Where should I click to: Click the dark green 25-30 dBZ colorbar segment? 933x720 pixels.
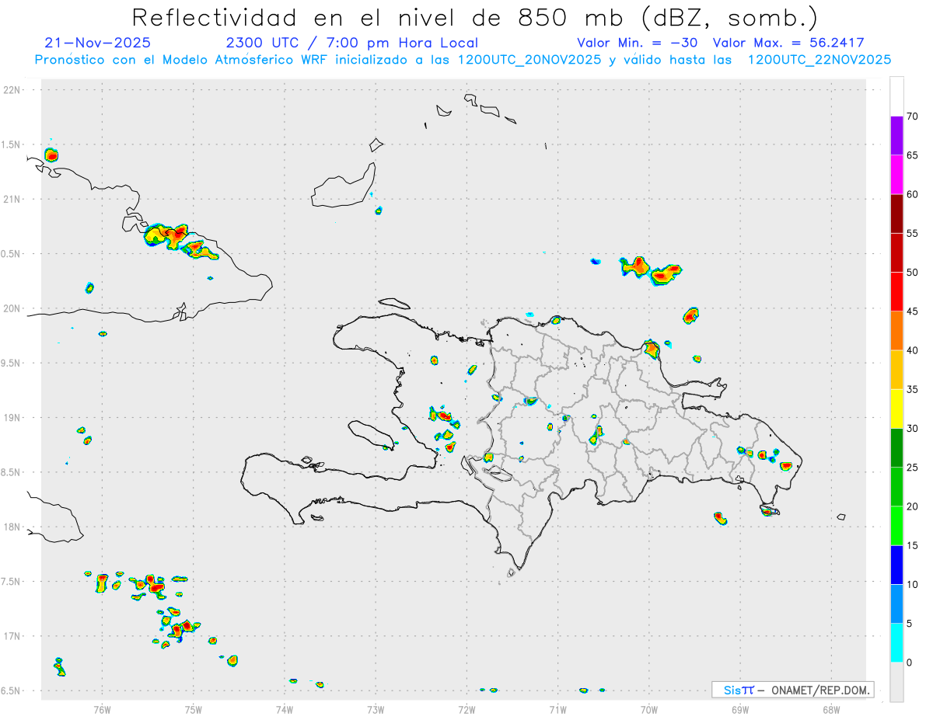tap(896, 448)
